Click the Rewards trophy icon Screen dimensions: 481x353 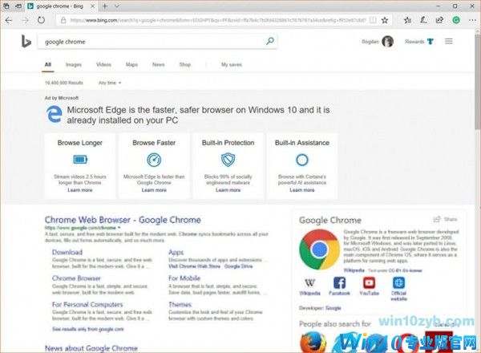(430, 42)
